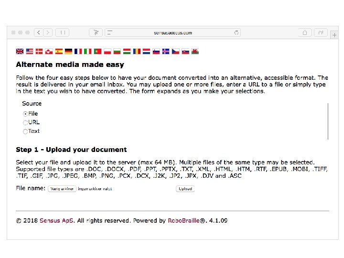Image resolution: width=344 pixels, height=258 pixels.
Task: Open the browser share button
Action: tap(305, 32)
